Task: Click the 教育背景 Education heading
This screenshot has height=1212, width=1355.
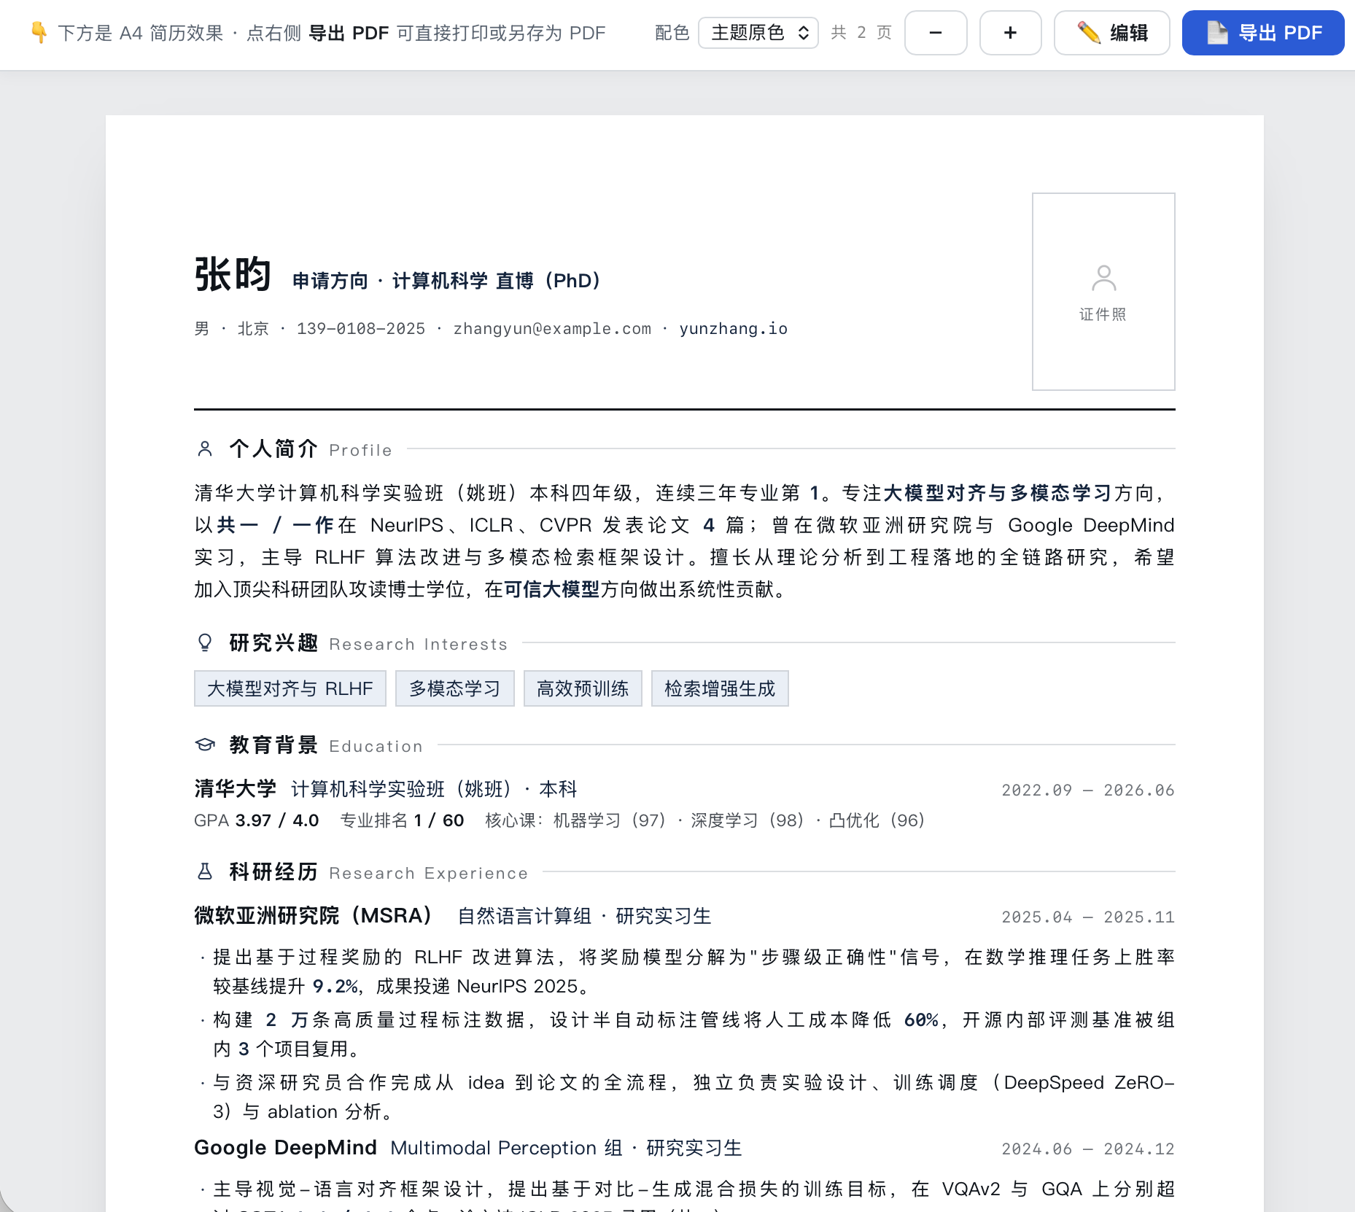Action: tap(326, 745)
